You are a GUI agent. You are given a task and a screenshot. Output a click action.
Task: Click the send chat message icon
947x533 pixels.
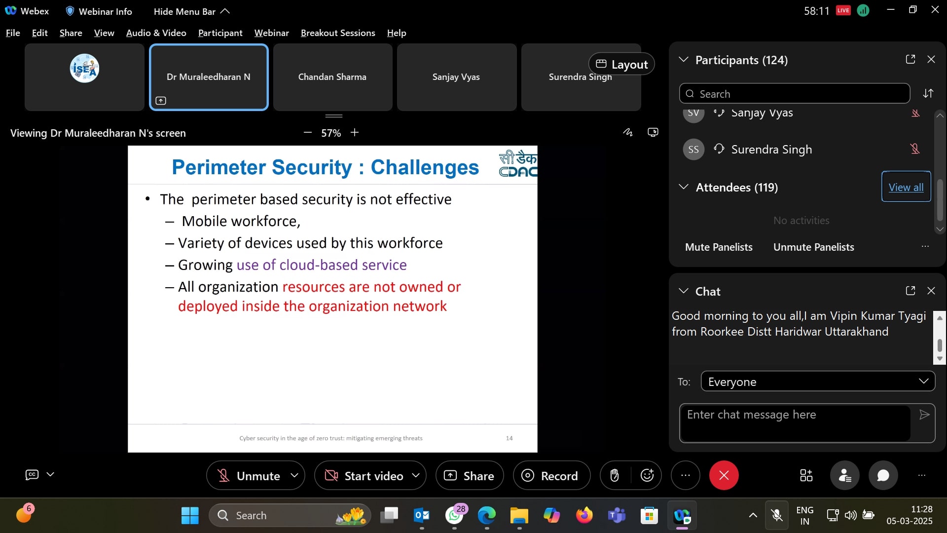[924, 415]
